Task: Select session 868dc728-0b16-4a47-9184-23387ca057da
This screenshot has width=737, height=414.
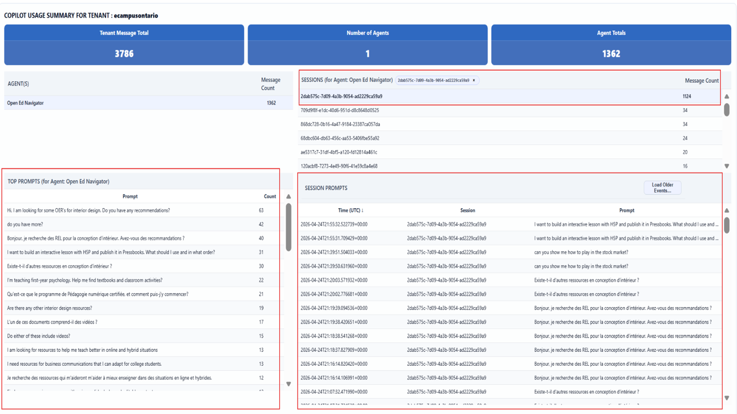Action: pyautogui.click(x=510, y=124)
